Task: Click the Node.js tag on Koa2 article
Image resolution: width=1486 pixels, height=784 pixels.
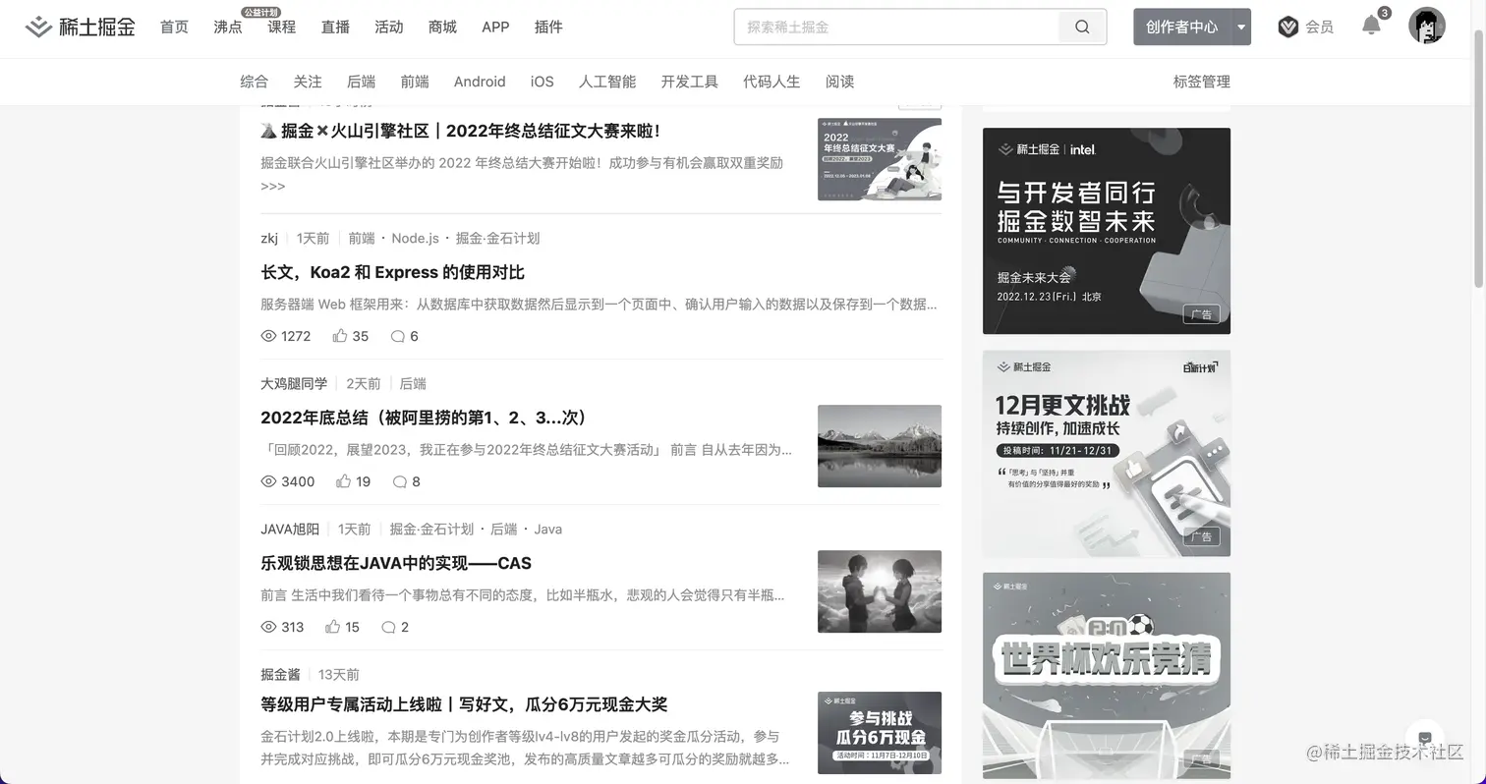Action: click(415, 238)
